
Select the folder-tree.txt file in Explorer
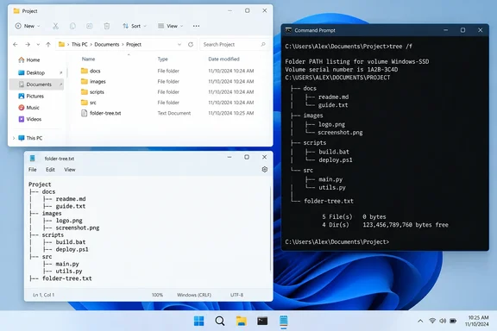pos(168,113)
